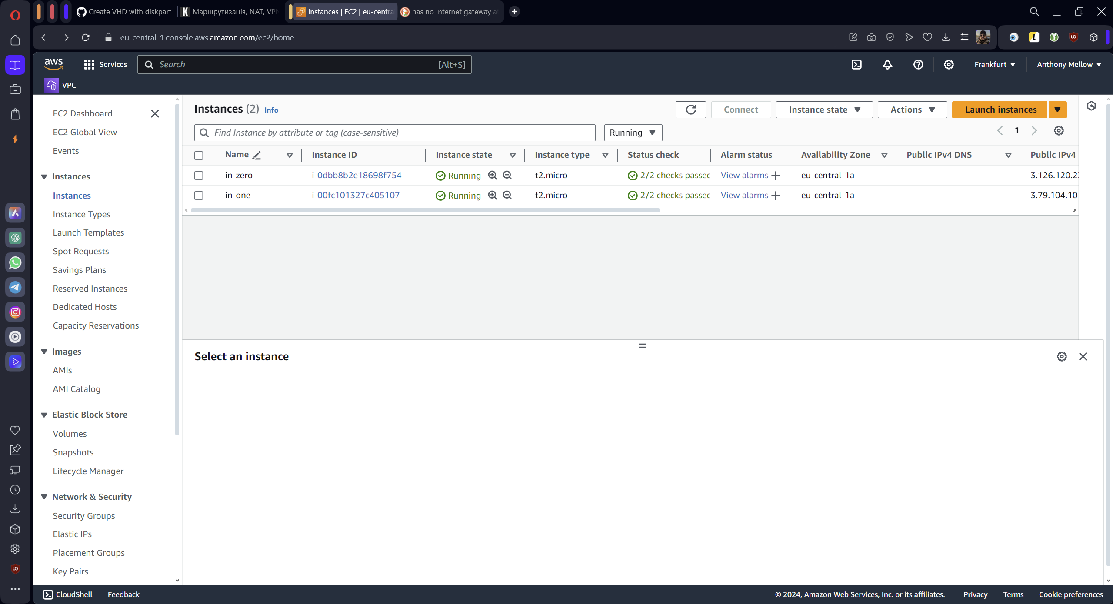Check the in-zero instance checkbox
The image size is (1113, 604).
199,176
